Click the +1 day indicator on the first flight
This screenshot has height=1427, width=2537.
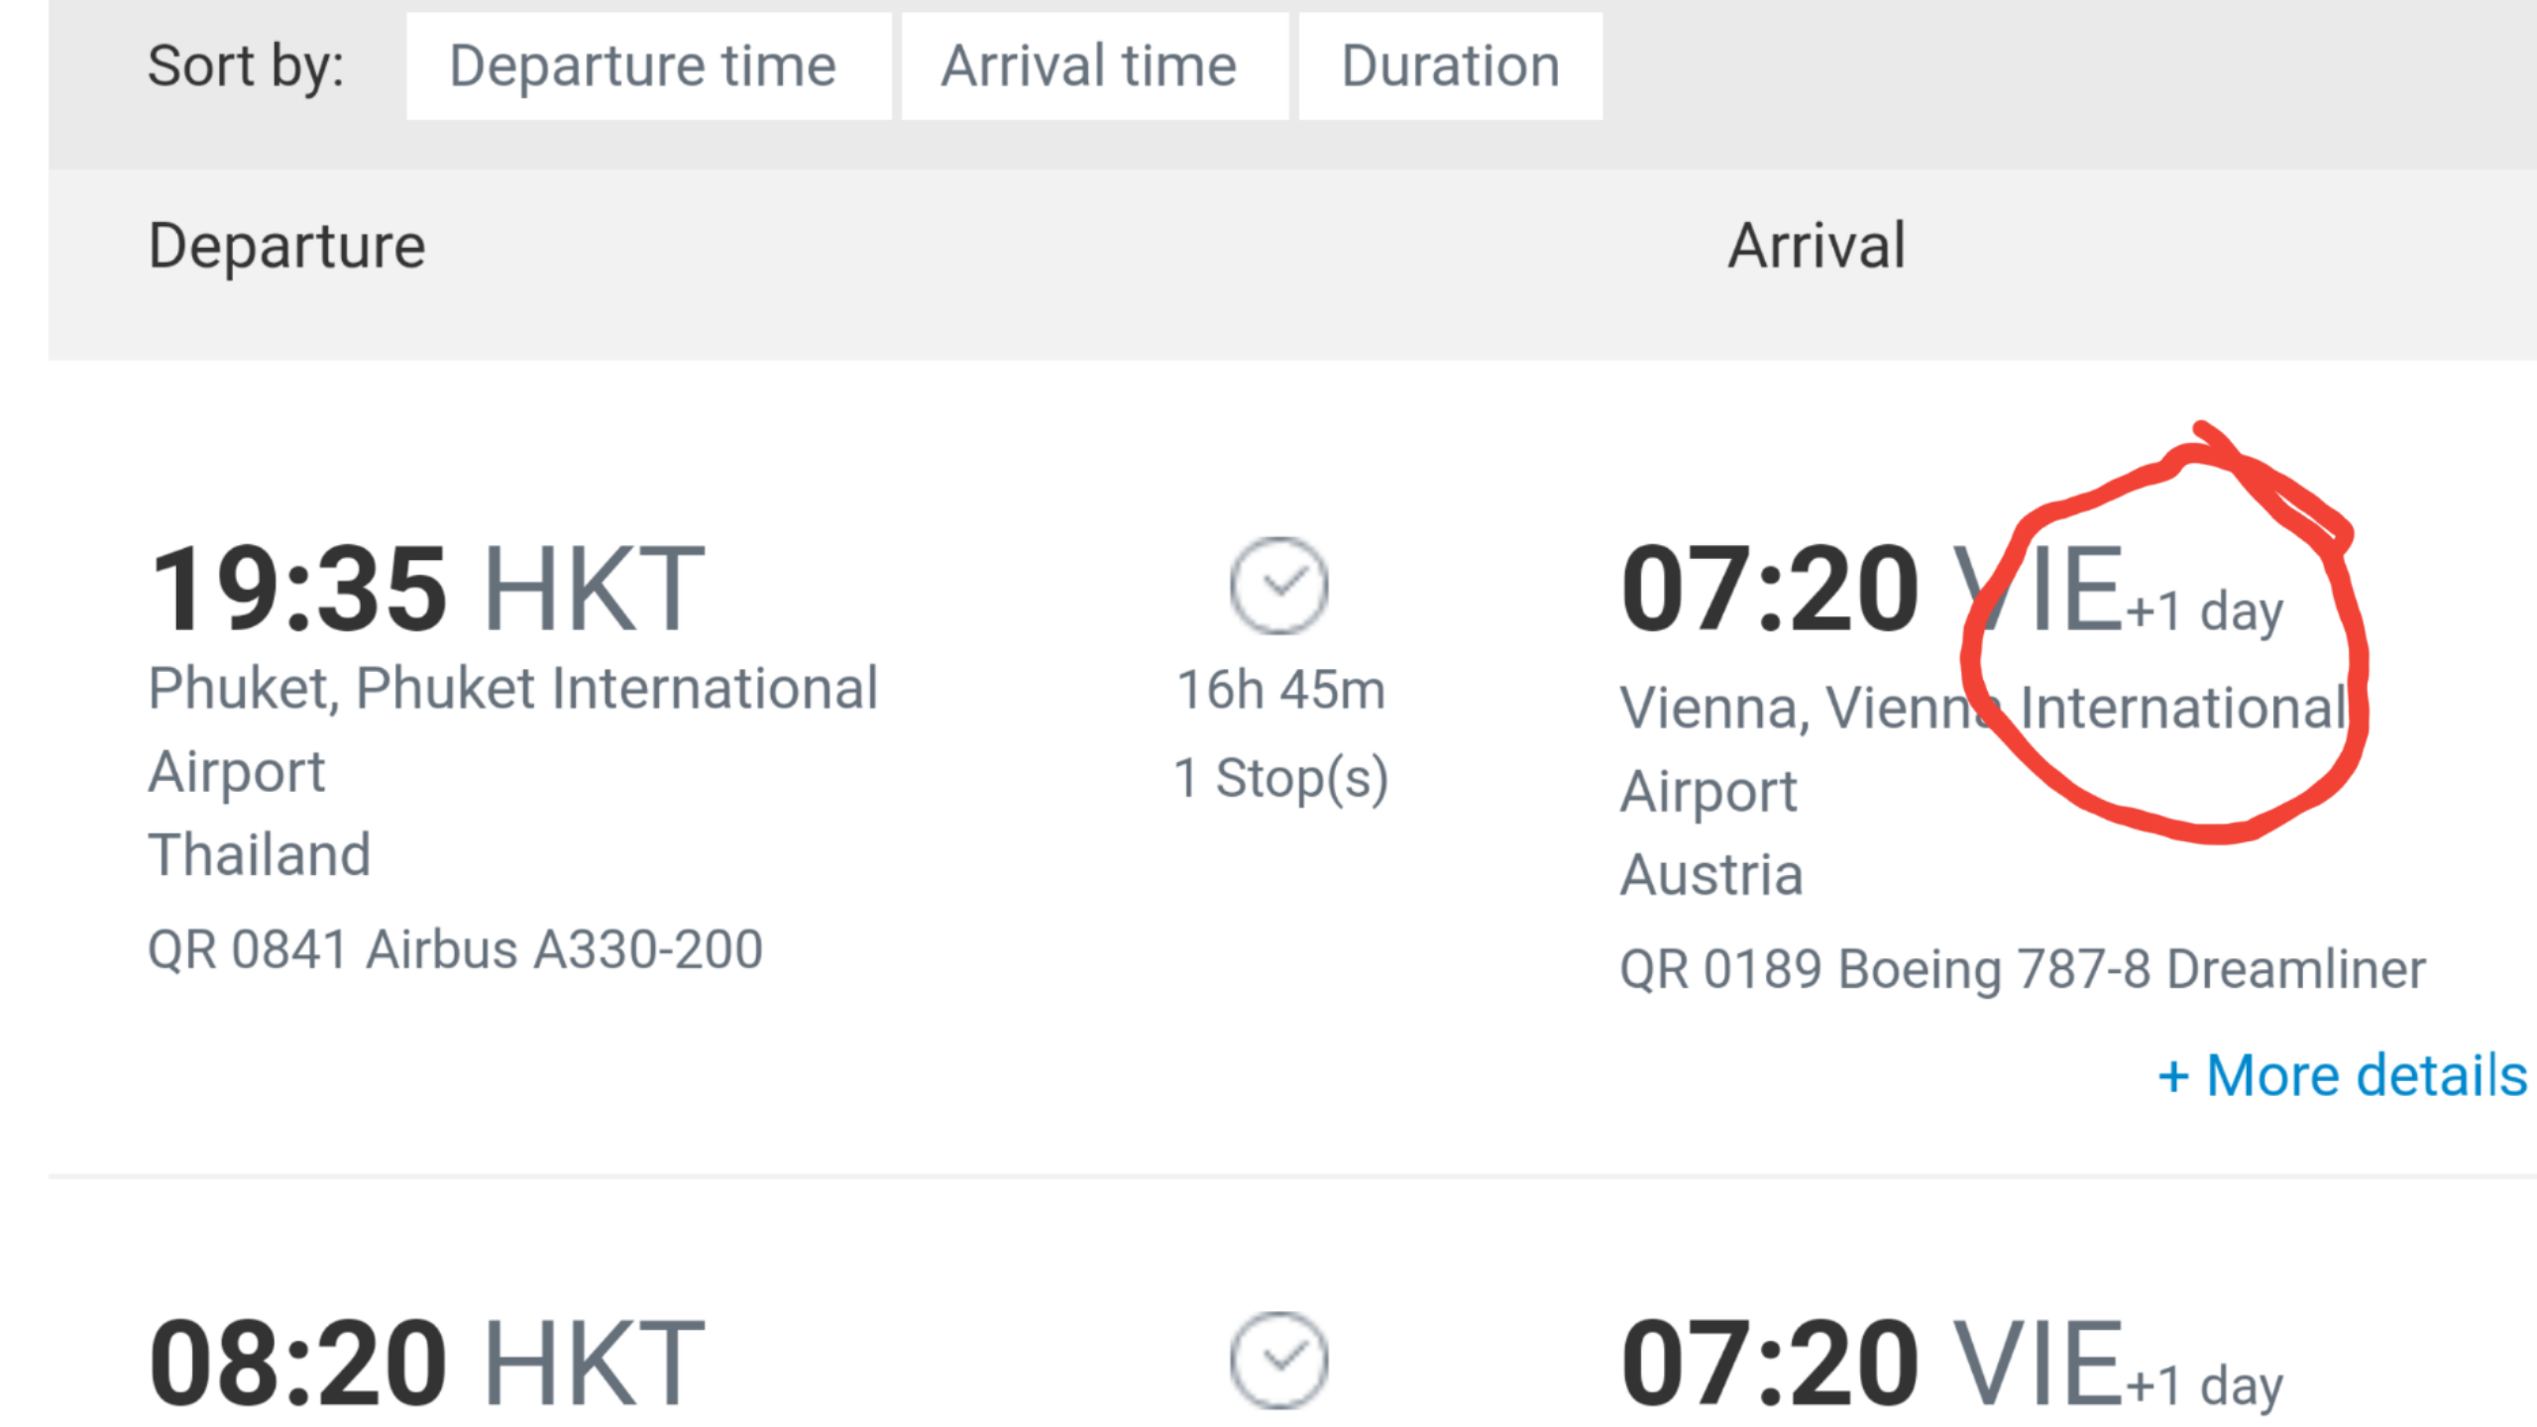pyautogui.click(x=2205, y=612)
